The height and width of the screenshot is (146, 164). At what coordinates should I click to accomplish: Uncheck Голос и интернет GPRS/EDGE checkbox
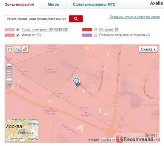tap(18, 30)
